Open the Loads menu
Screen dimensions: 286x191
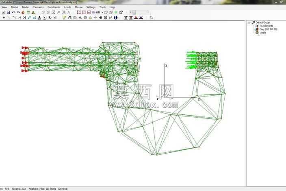pyautogui.click(x=67, y=7)
